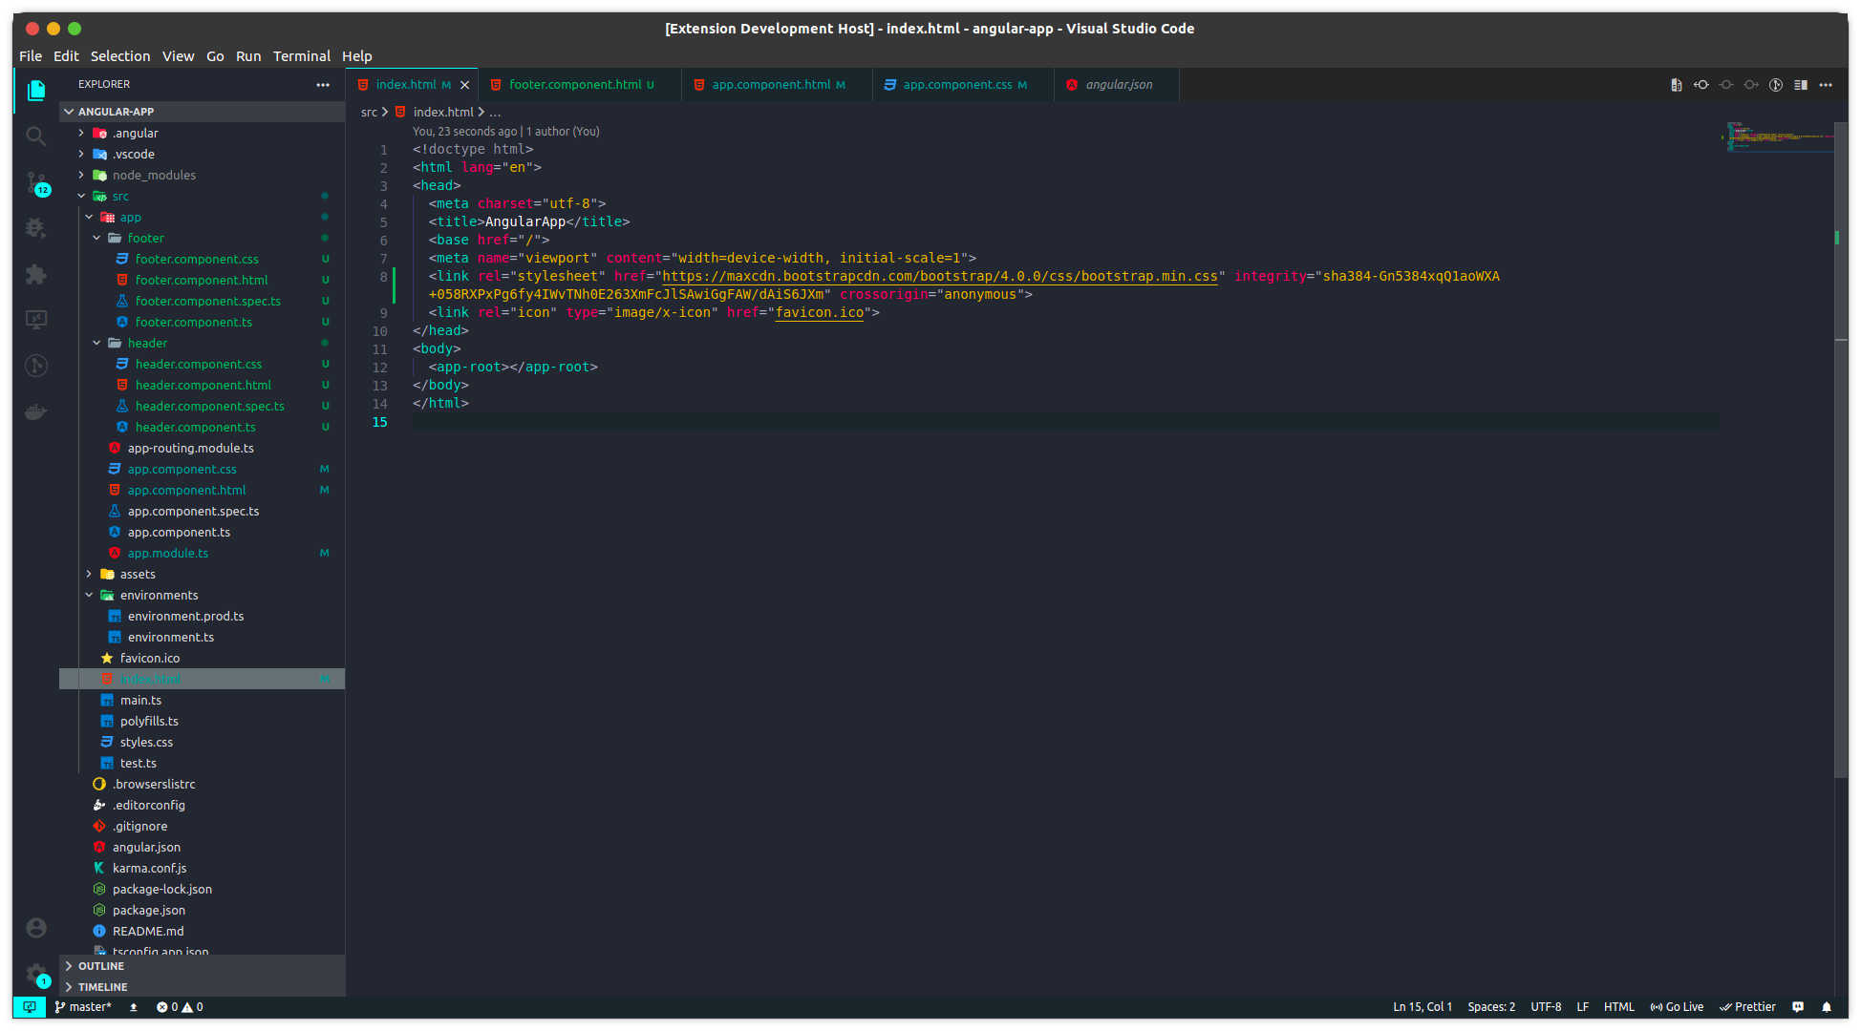Switch to angular.json tab
Image resolution: width=1861 pixels, height=1031 pixels.
[1118, 85]
